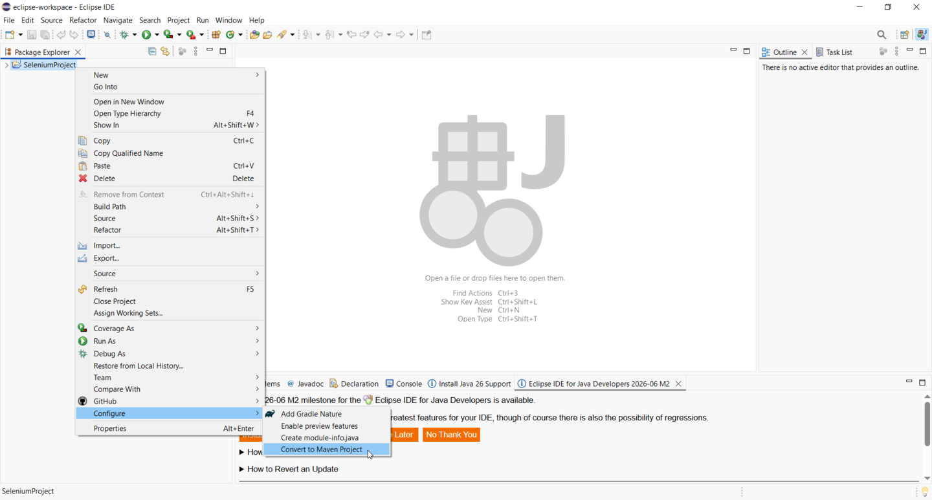Maximize the Package Explorer view
Viewport: 932px width, 500px height.
point(223,51)
